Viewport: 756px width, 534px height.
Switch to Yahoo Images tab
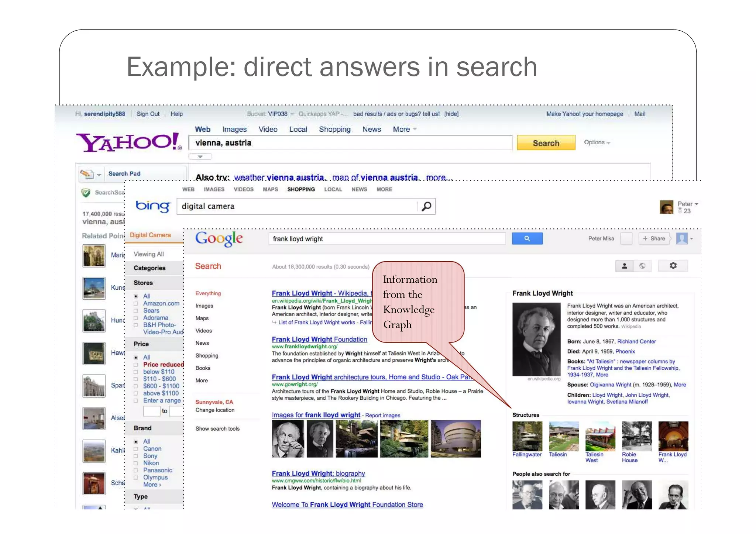click(x=234, y=129)
